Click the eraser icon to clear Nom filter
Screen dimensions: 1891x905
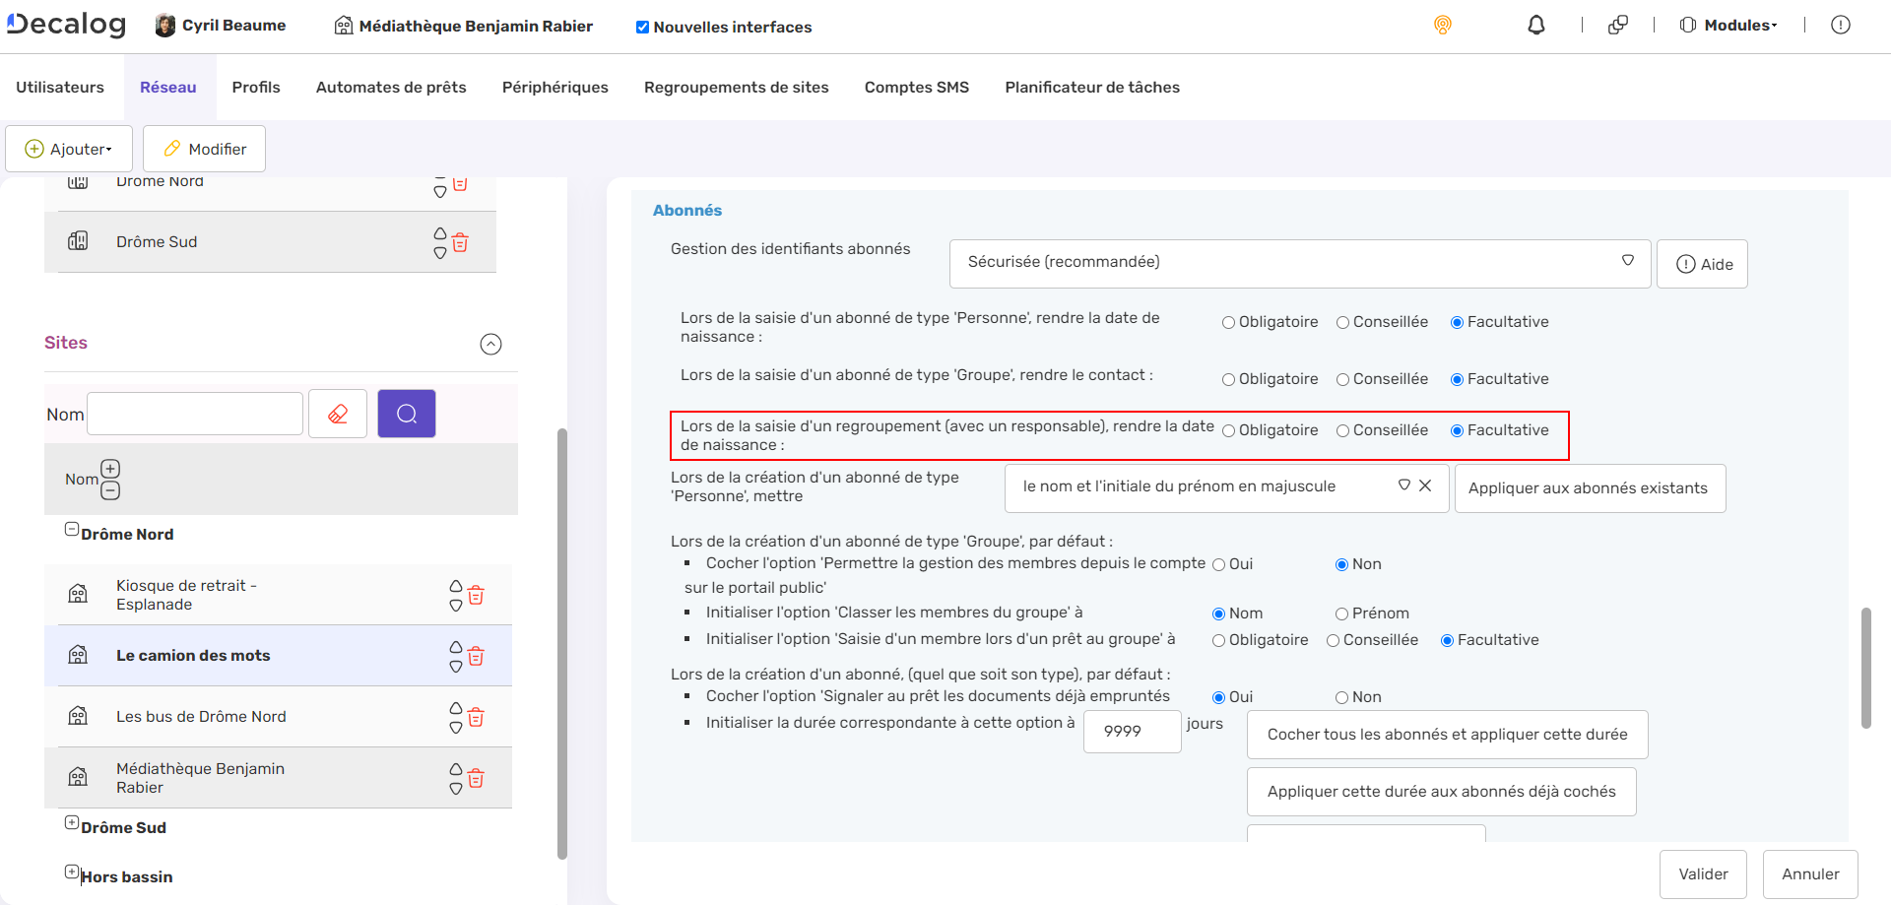pos(338,414)
